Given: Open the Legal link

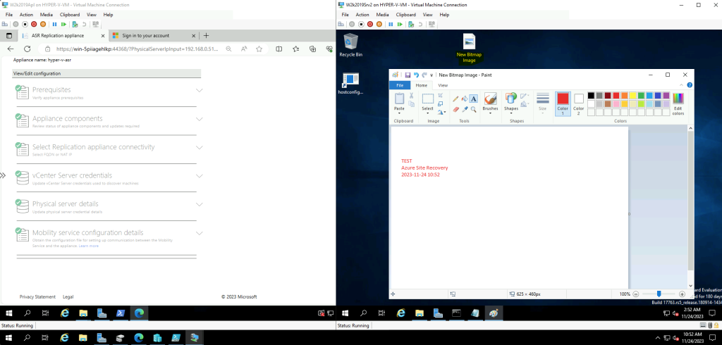Looking at the screenshot, I should [68, 296].
